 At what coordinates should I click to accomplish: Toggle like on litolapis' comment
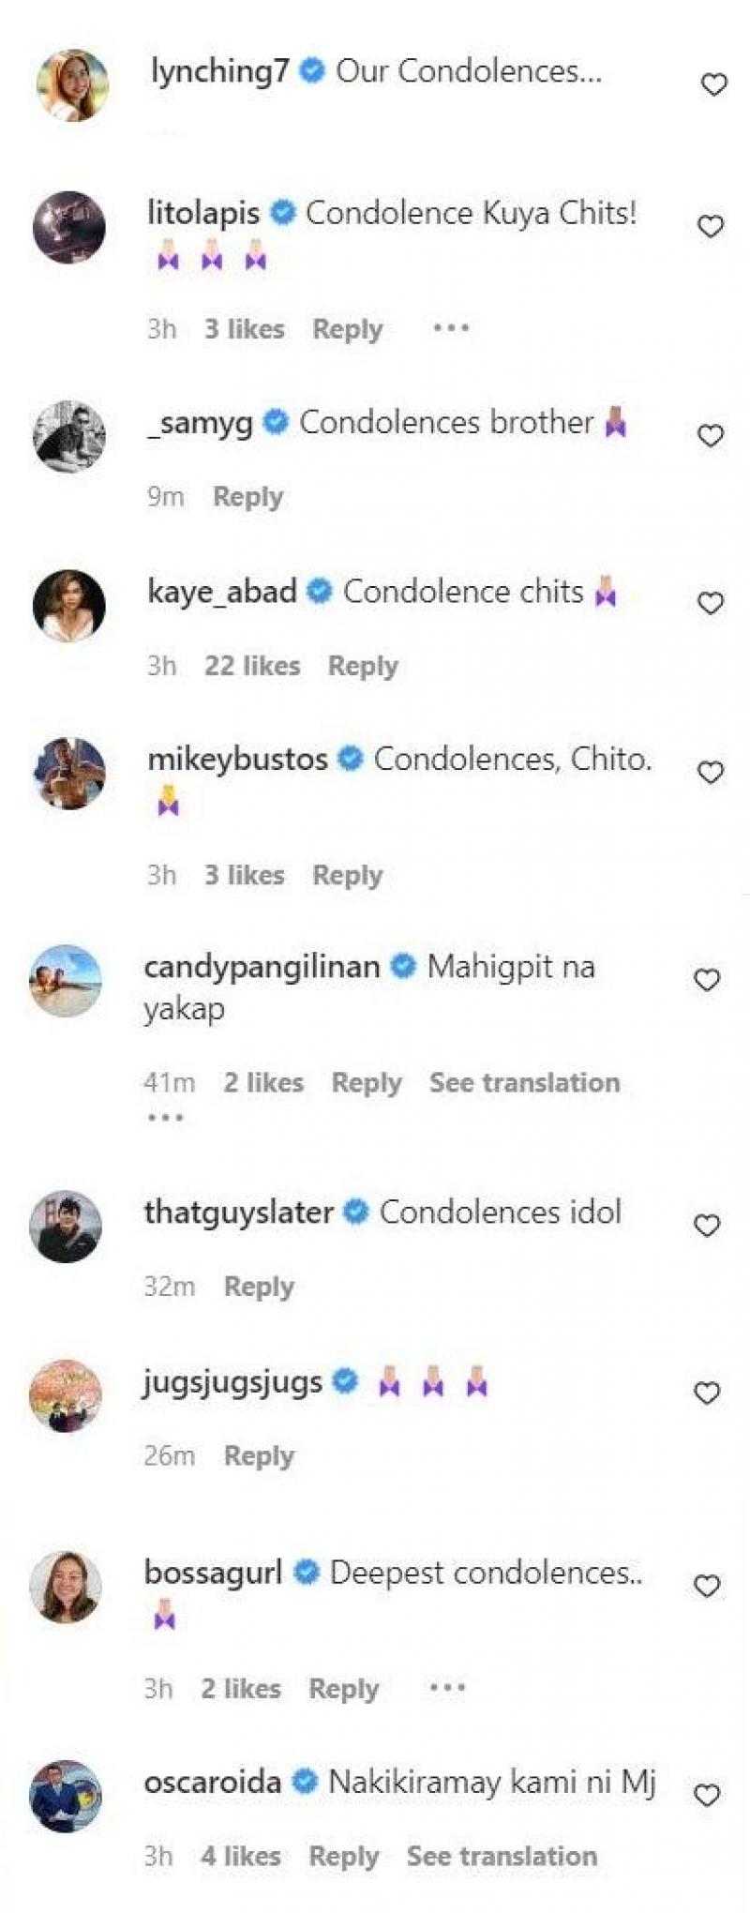click(x=712, y=225)
